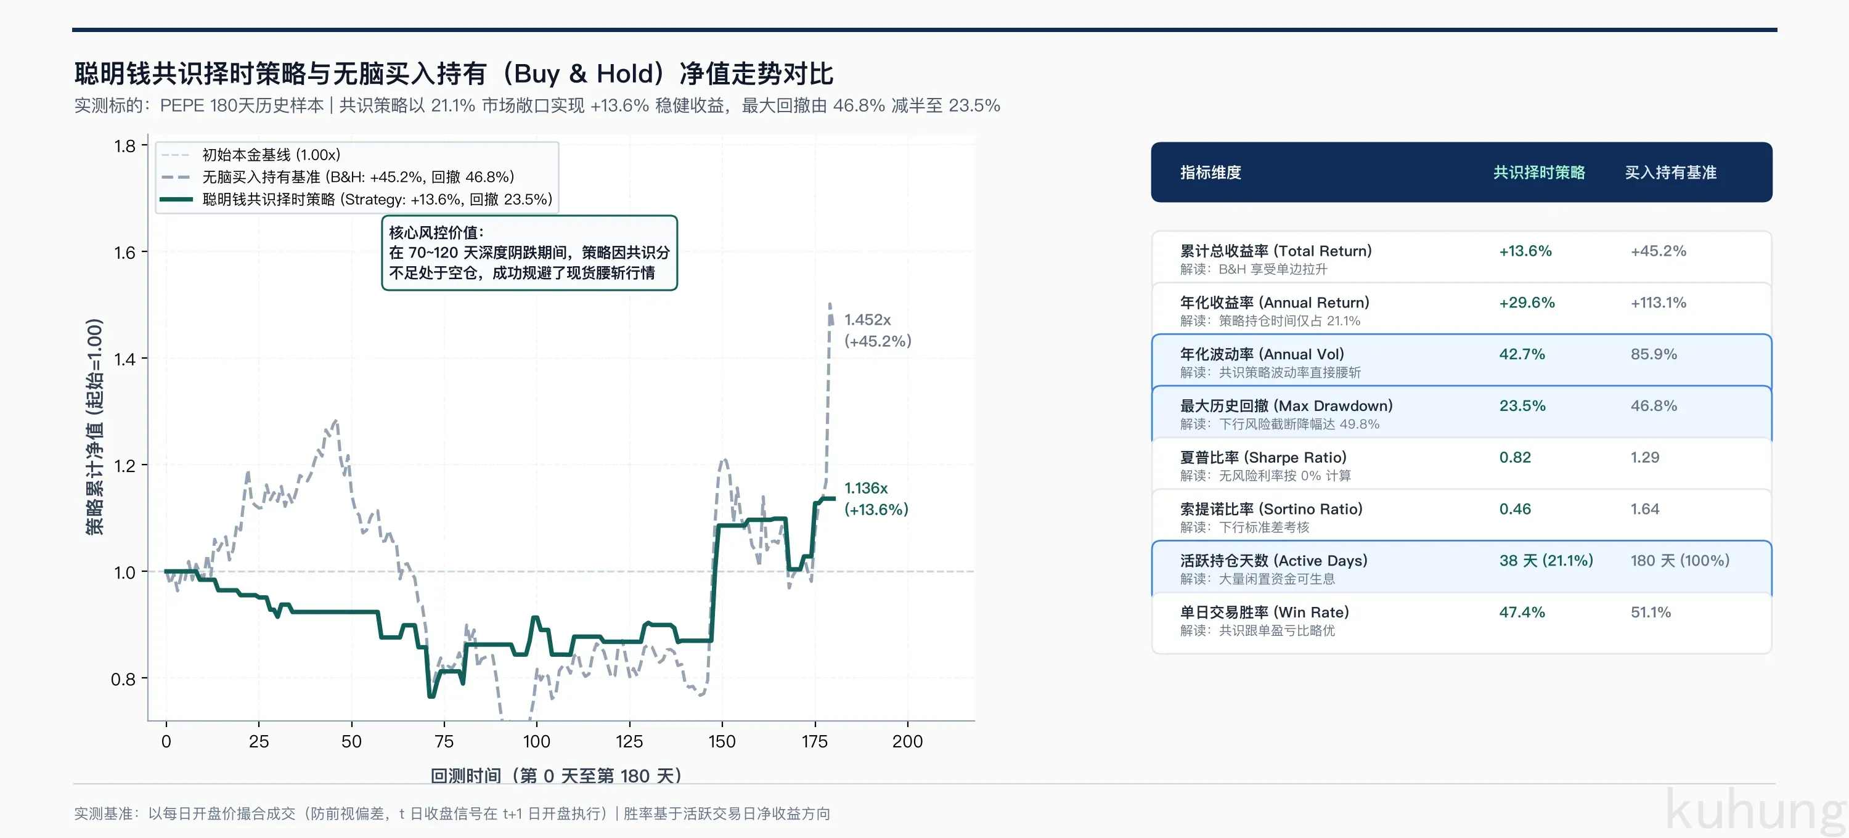The width and height of the screenshot is (1849, 838).
Task: Click the 指标维度 column header
Action: (x=1211, y=173)
